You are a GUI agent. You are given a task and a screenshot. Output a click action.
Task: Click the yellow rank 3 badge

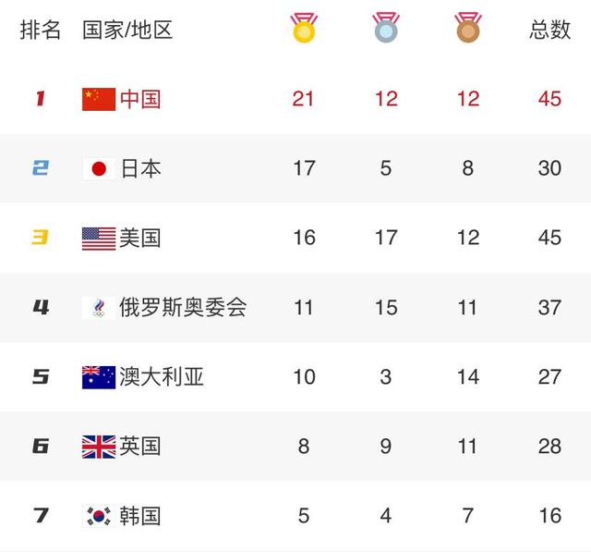pyautogui.click(x=40, y=238)
